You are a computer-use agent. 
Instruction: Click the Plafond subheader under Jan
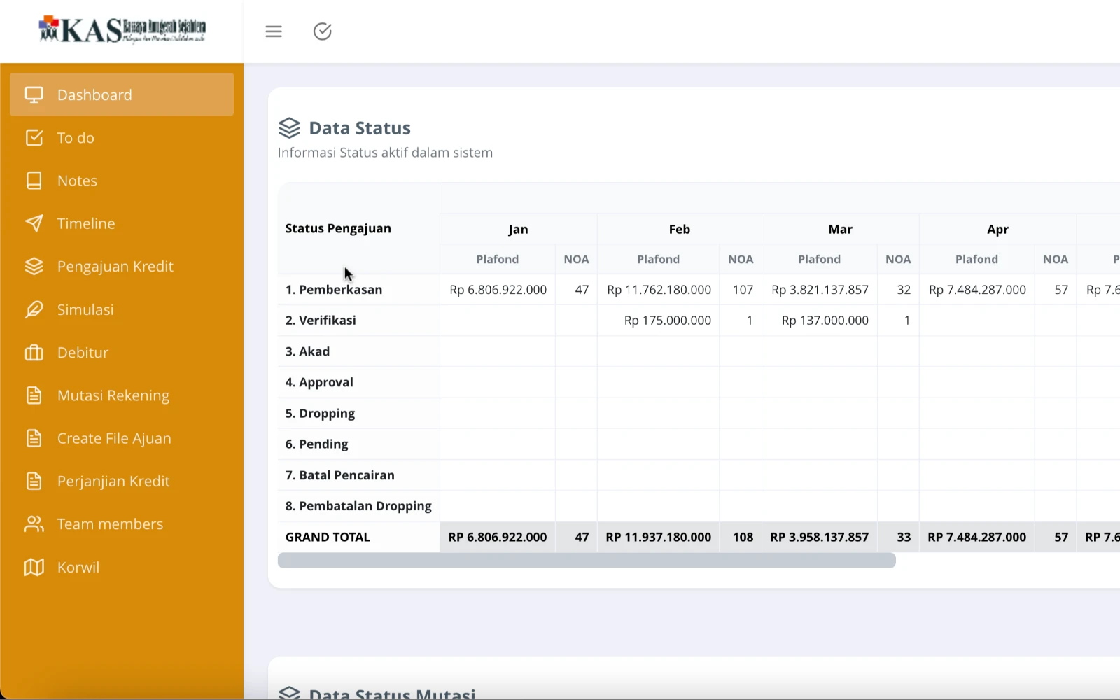(498, 259)
